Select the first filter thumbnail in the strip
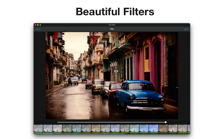 pyautogui.click(x=38, y=129)
